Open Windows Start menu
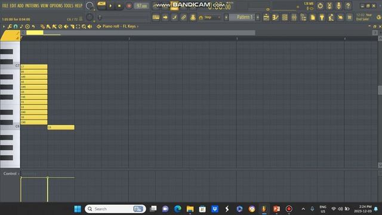382x215 pixels. click(78, 209)
